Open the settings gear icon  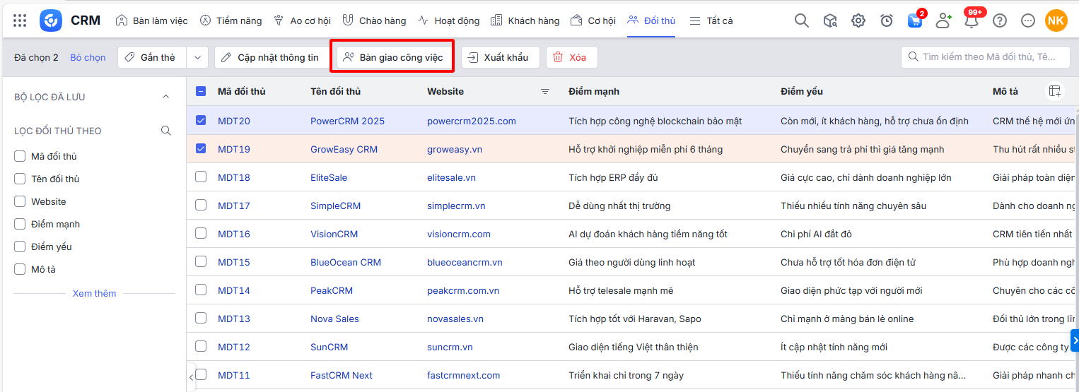[858, 20]
